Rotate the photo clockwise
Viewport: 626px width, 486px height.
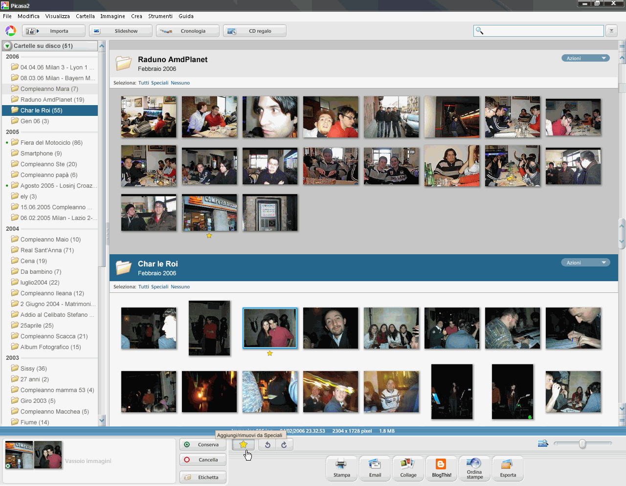pyautogui.click(x=284, y=444)
